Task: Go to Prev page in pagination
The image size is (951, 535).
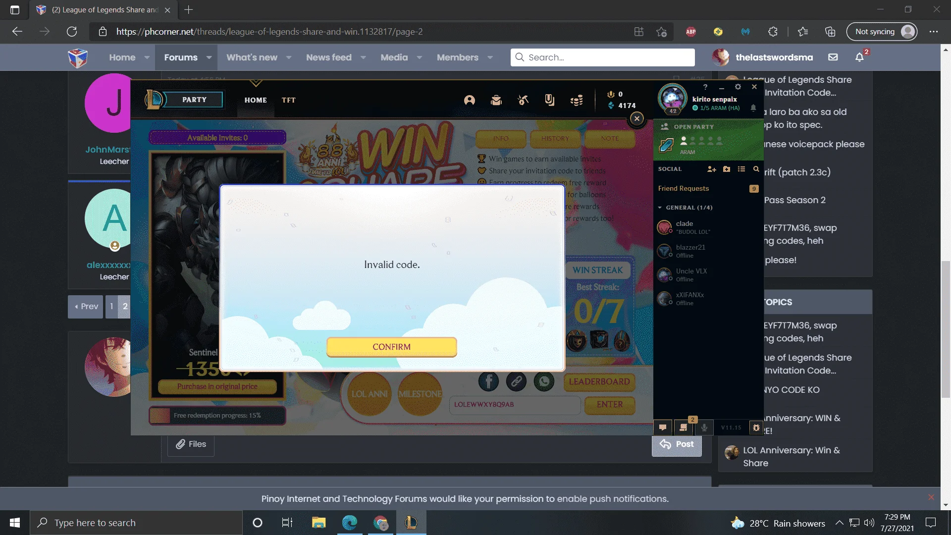Action: pyautogui.click(x=86, y=307)
